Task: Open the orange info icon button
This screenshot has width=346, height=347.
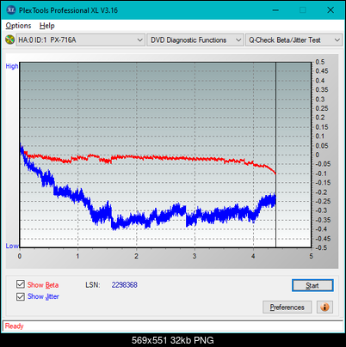Action: (x=324, y=307)
